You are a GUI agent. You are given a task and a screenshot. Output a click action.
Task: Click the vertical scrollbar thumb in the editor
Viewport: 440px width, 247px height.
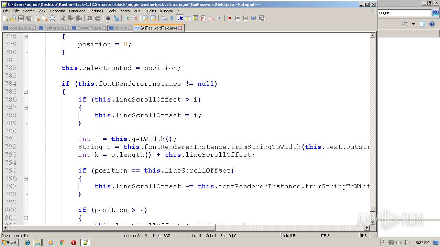[x=373, y=209]
